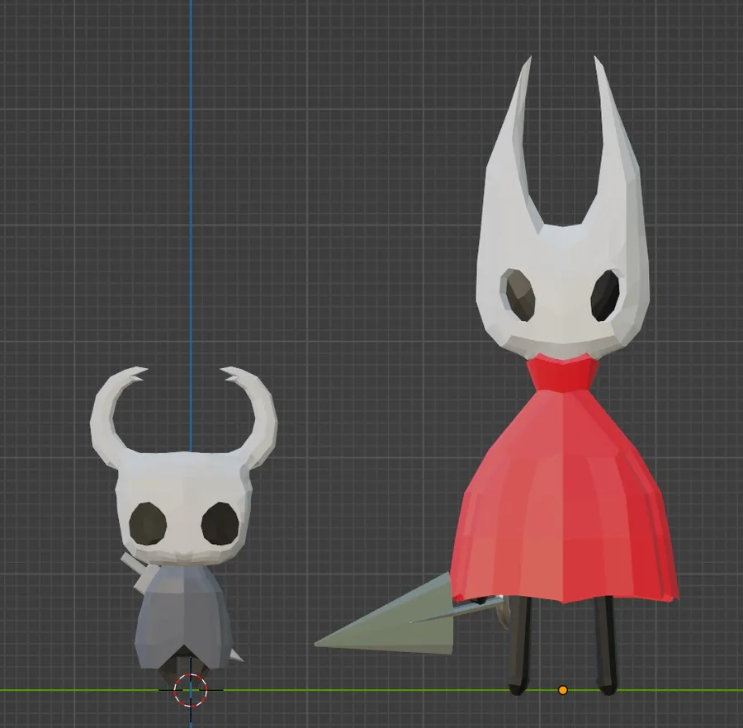Click the red-white 3D cursor
The height and width of the screenshot is (728, 743).
[191, 690]
